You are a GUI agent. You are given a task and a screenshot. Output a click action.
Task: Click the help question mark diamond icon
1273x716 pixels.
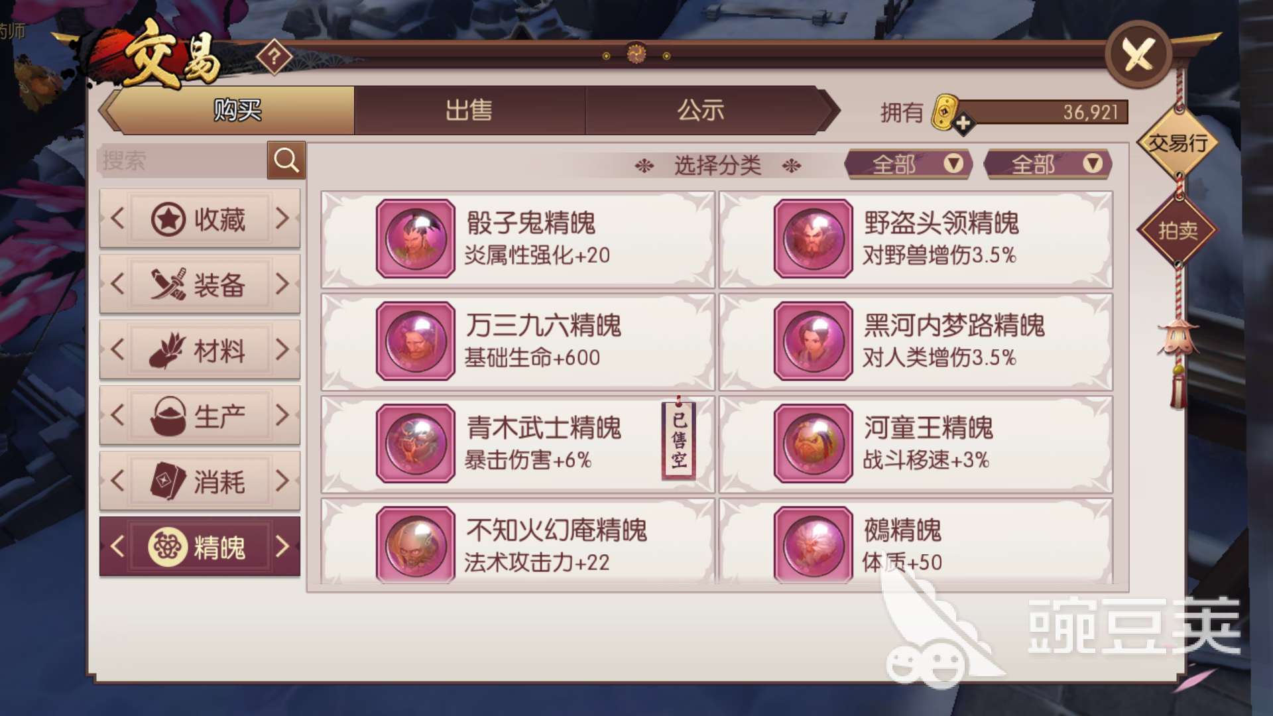[274, 58]
